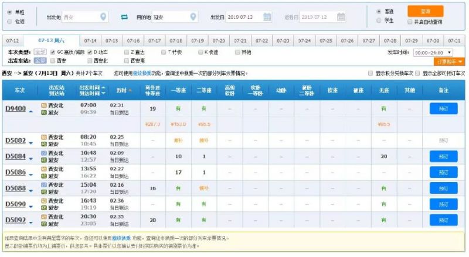Switch to the 07-15 date tab

click(x=112, y=40)
